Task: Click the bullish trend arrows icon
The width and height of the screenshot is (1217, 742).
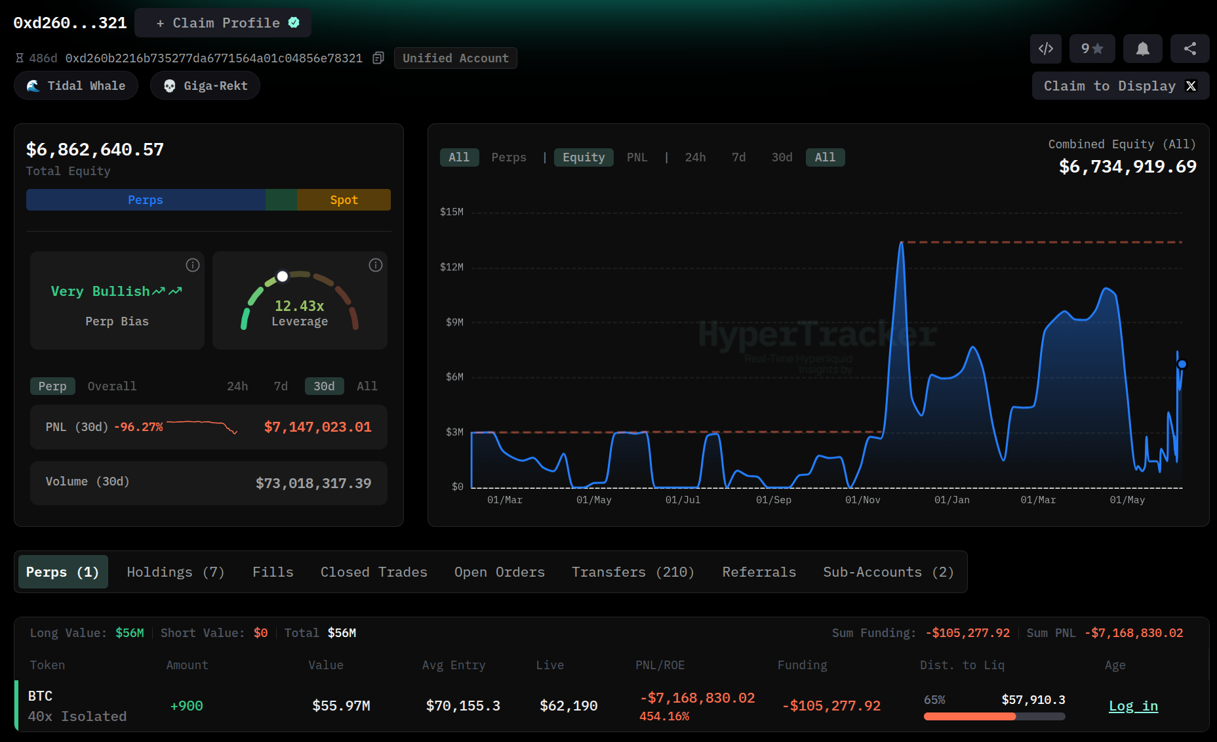Action: (167, 291)
